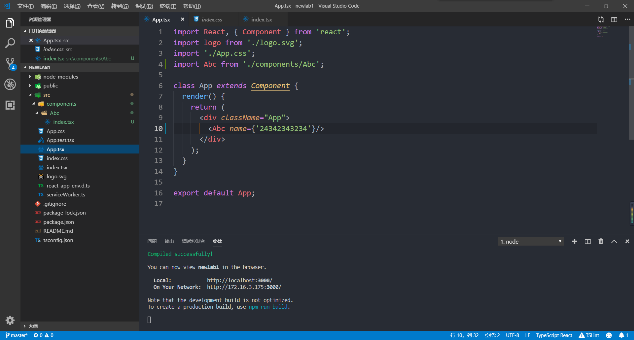Image resolution: width=634 pixels, height=340 pixels.
Task: Open package.json in the file tree
Action: pyautogui.click(x=80, y=222)
